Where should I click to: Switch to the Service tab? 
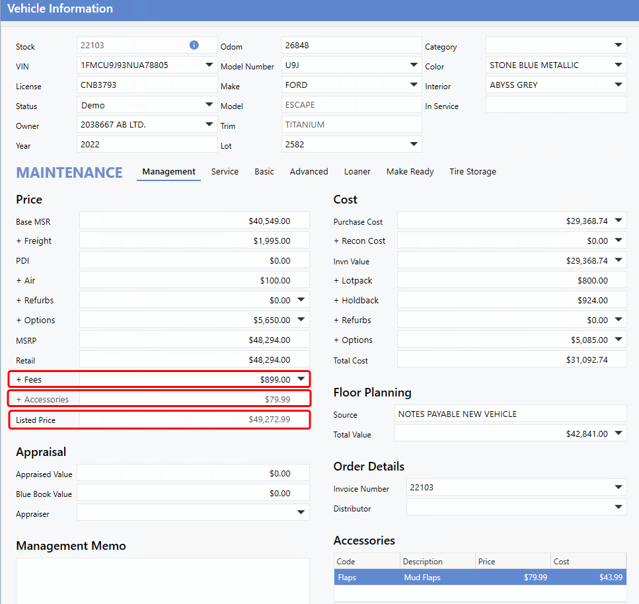tap(225, 171)
